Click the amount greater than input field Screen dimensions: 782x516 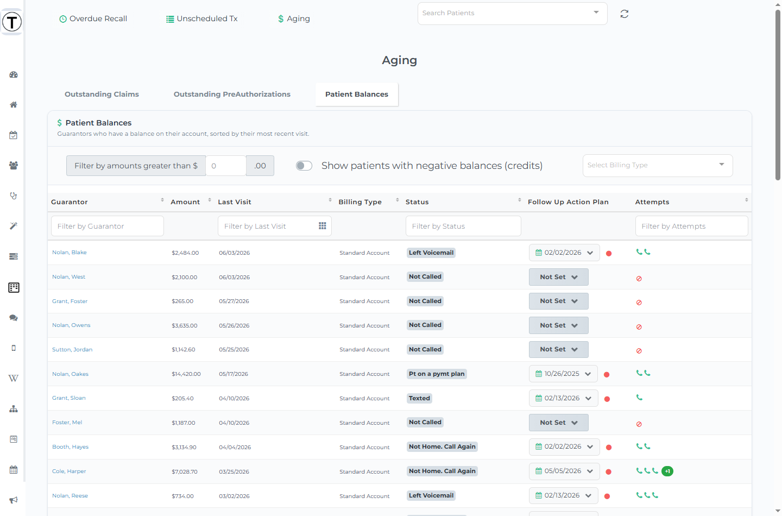226,166
